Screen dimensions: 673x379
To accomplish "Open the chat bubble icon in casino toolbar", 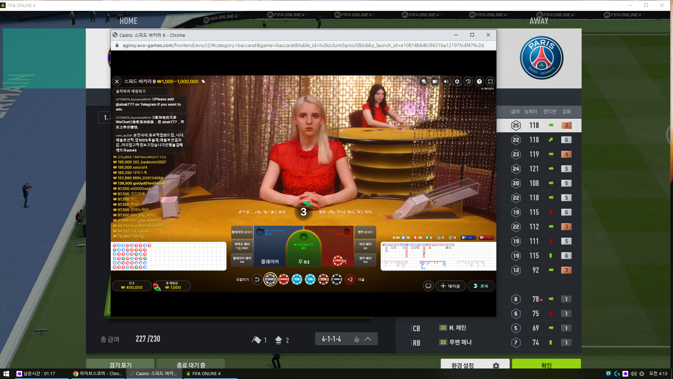I will (424, 81).
